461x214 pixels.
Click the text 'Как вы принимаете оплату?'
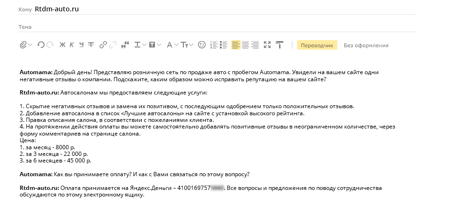92,174
